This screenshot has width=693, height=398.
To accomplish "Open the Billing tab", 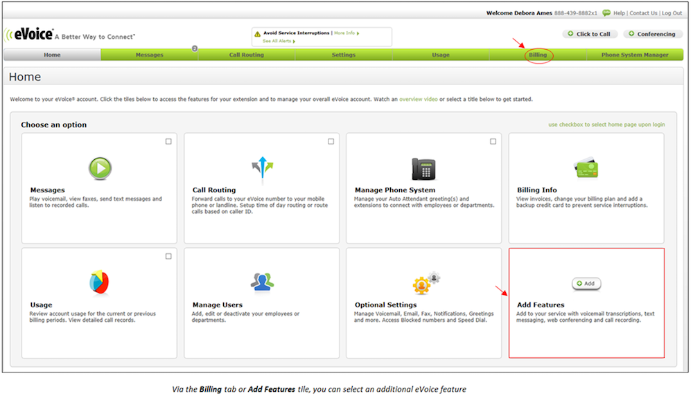I will point(538,55).
